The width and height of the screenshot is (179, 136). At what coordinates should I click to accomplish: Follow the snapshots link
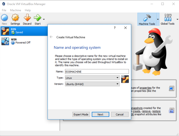(x=137, y=108)
